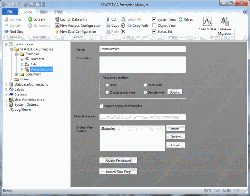Click the Delete X icon in Edit group
Screen dimensions: 250x196
coord(123,31)
